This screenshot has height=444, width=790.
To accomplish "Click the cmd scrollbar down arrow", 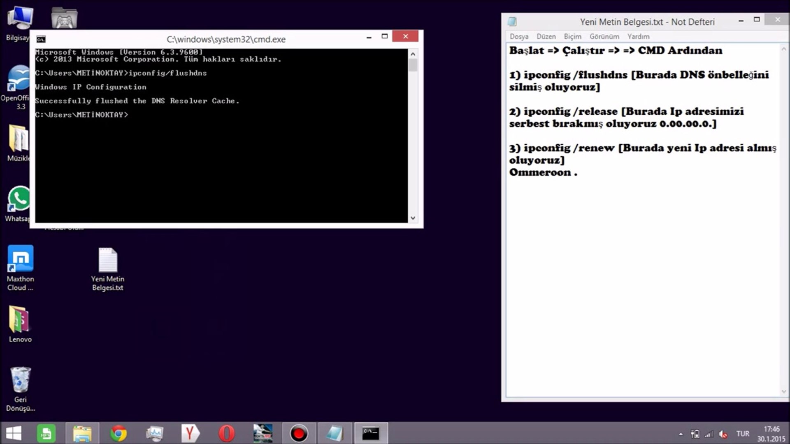I will pos(413,218).
